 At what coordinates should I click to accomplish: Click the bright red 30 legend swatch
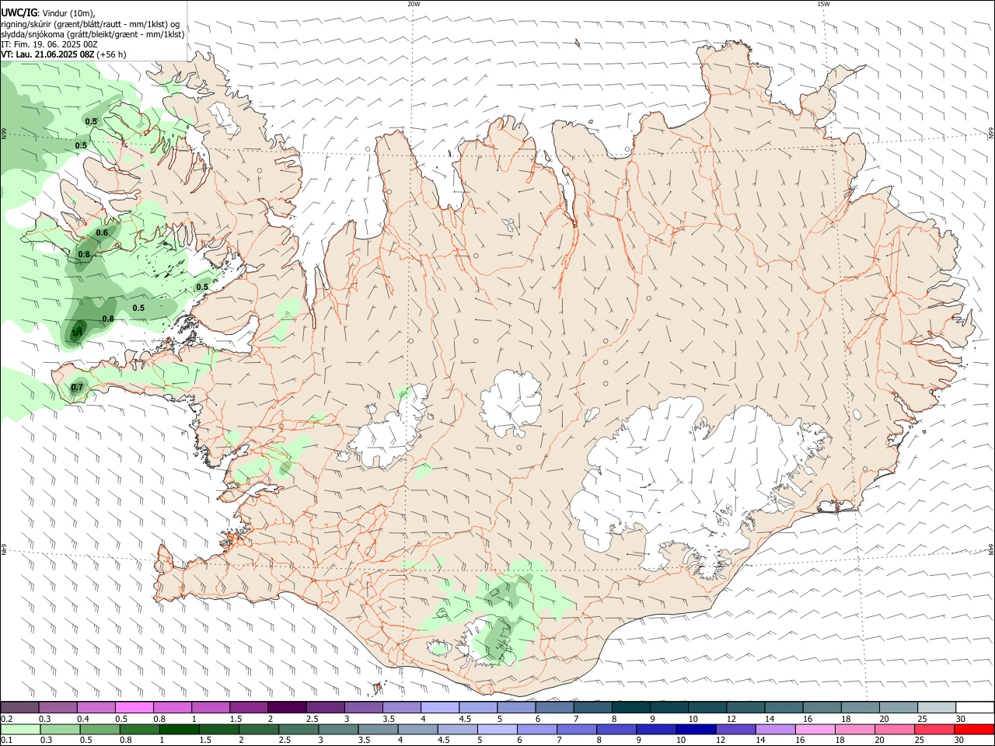coord(974,730)
